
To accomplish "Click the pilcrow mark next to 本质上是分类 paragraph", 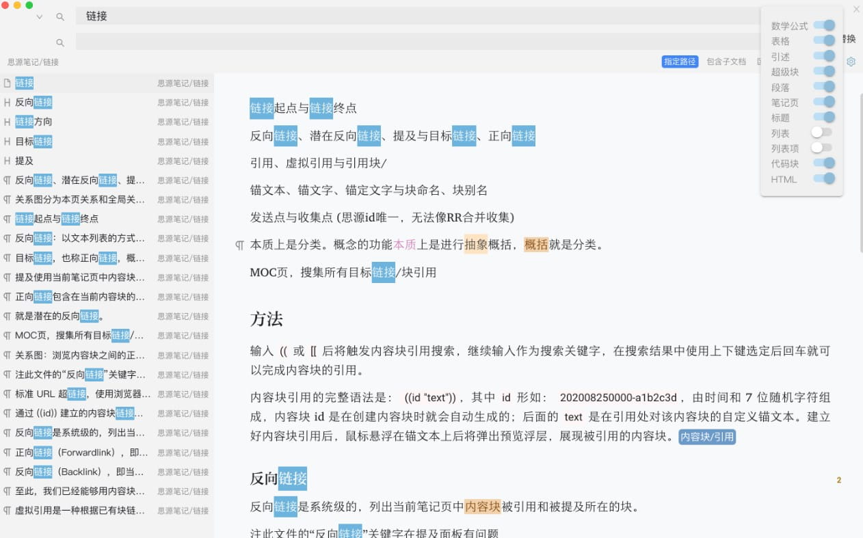I will (238, 244).
